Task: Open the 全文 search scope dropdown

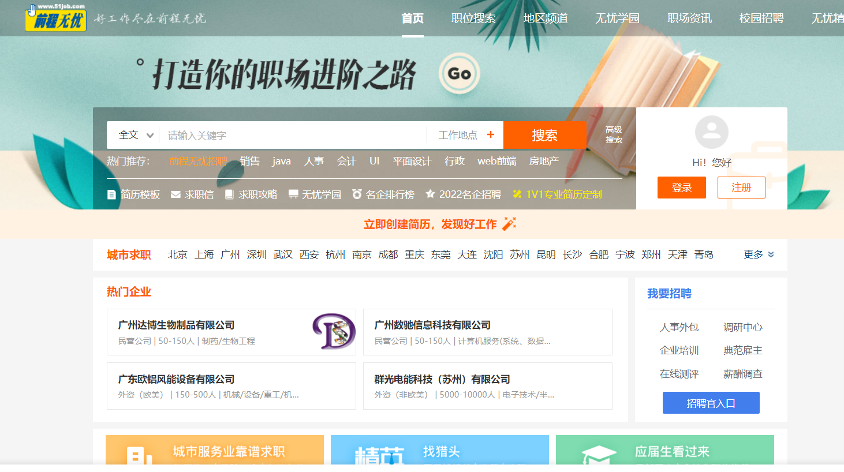Action: point(134,134)
